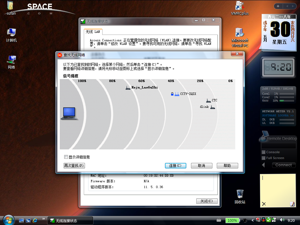Minimize the 无线连接状态 window
The width and height of the screenshot is (300, 225).
196,20
